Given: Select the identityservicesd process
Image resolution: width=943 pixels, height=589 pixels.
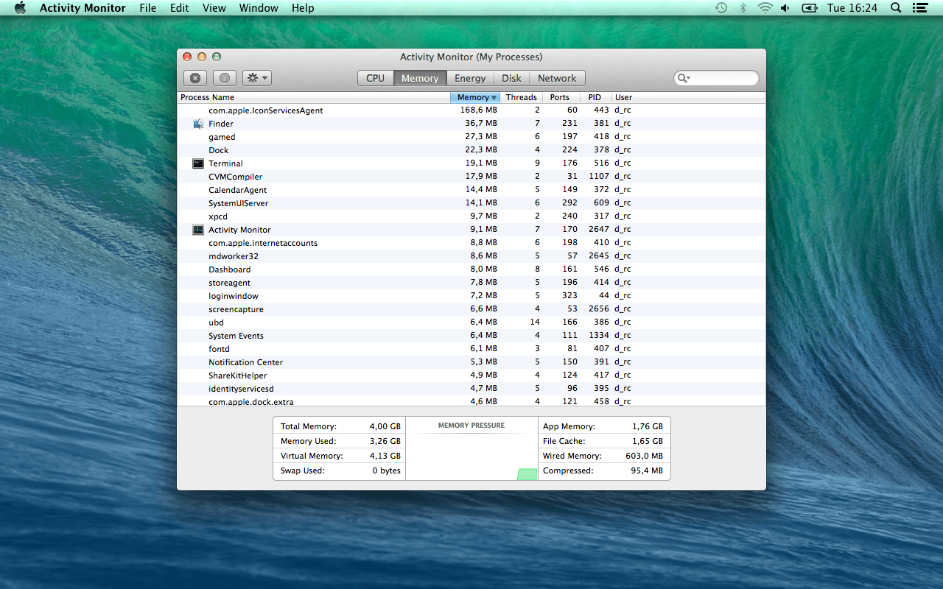Looking at the screenshot, I should (471, 389).
